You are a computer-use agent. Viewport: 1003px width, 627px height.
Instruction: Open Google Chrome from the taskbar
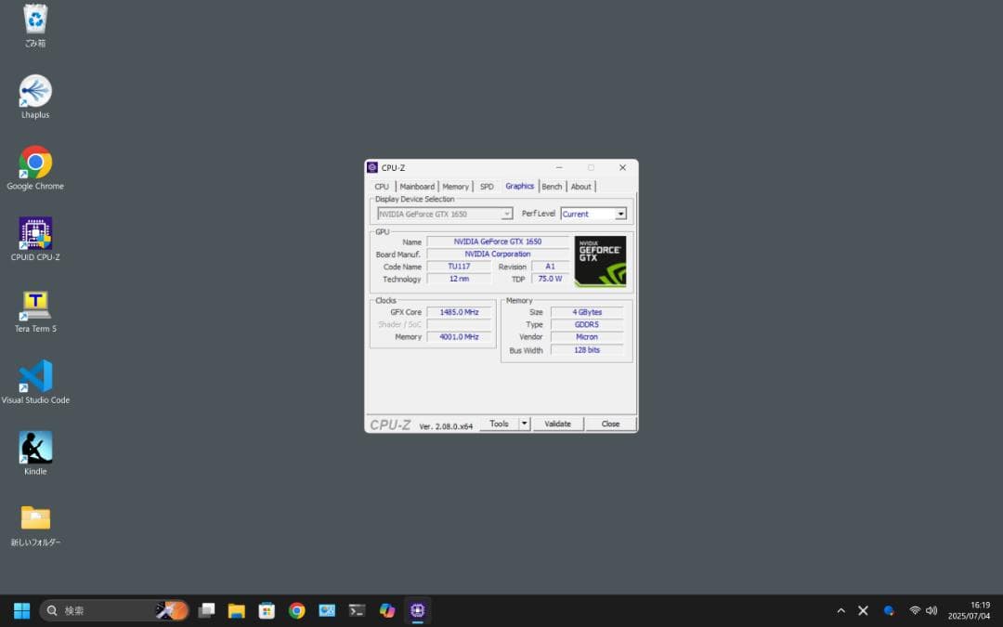tap(296, 610)
